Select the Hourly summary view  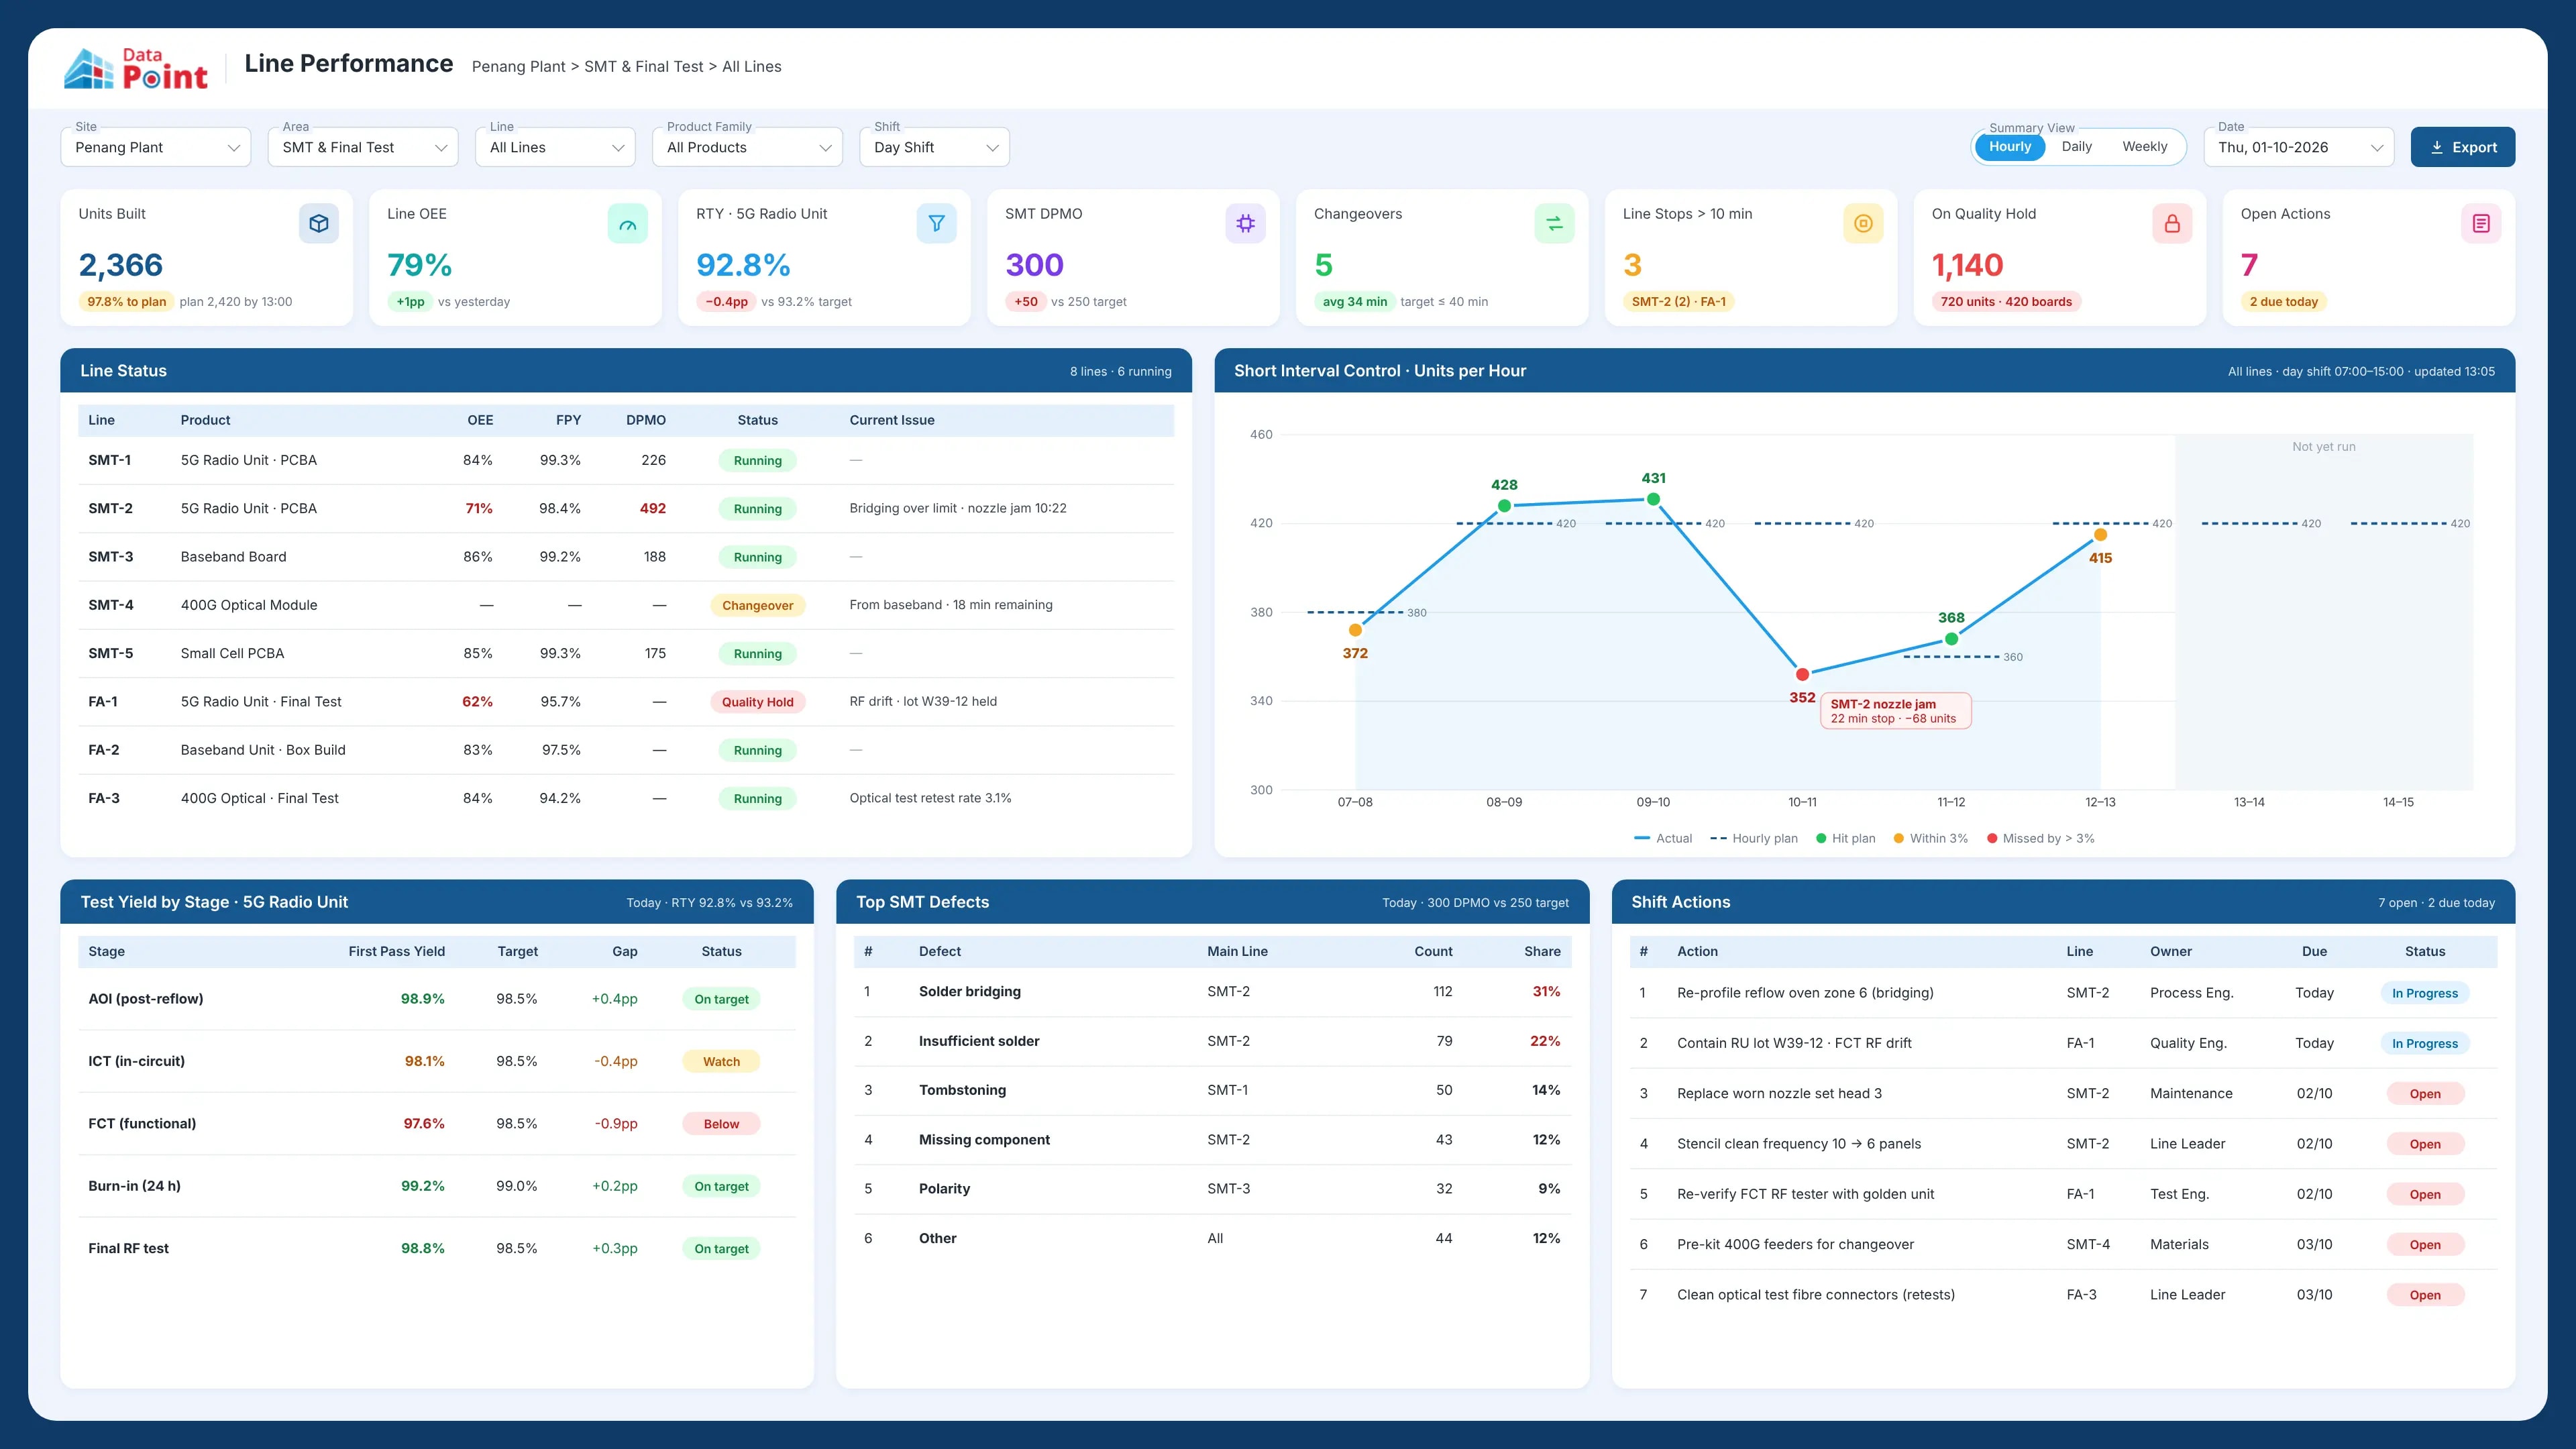click(x=2010, y=146)
